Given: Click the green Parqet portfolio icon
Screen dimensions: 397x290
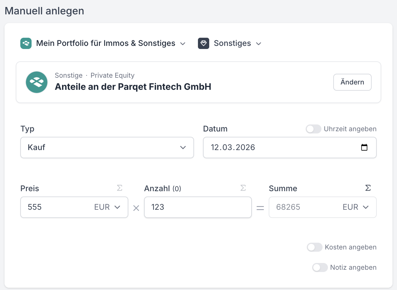Looking at the screenshot, I should 26,43.
